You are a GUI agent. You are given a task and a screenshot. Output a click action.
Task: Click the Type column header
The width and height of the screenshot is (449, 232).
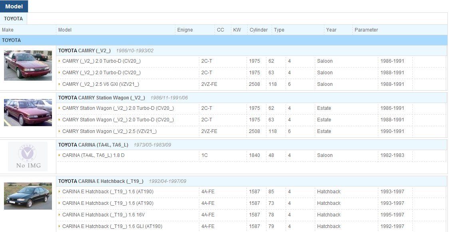[279, 30]
